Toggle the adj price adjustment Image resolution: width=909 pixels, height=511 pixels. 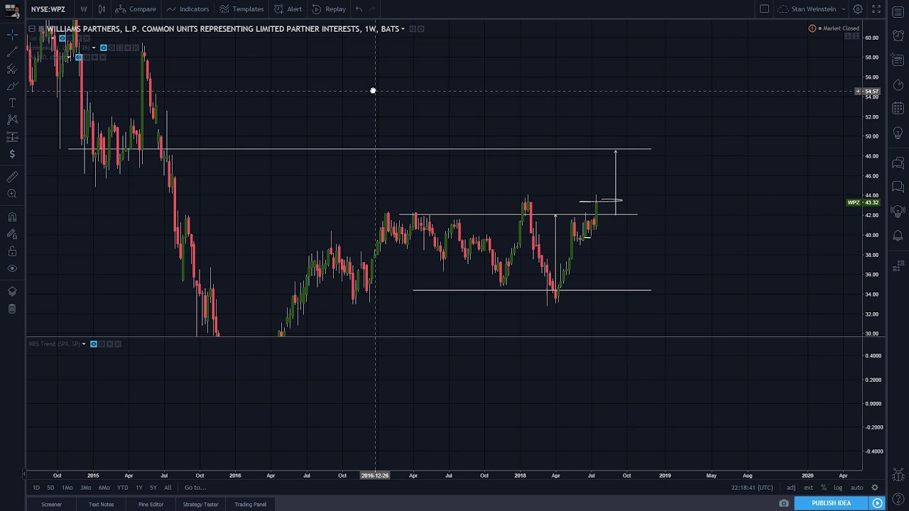coord(791,488)
